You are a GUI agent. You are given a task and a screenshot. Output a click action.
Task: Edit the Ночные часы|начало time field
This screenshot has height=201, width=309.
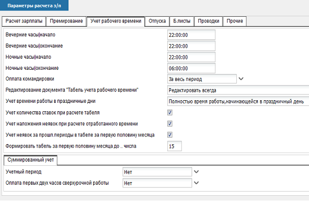click(x=191, y=57)
